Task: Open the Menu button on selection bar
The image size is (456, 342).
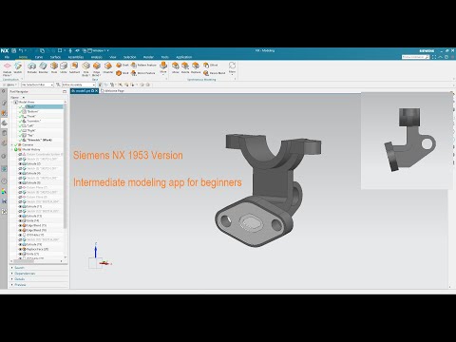Action: 10,85
